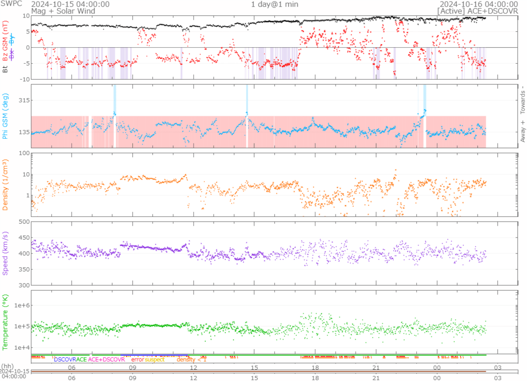Viewport: 527px width, 381px height.
Task: Click the 'density < 1' legend entry
Action: click(191, 359)
